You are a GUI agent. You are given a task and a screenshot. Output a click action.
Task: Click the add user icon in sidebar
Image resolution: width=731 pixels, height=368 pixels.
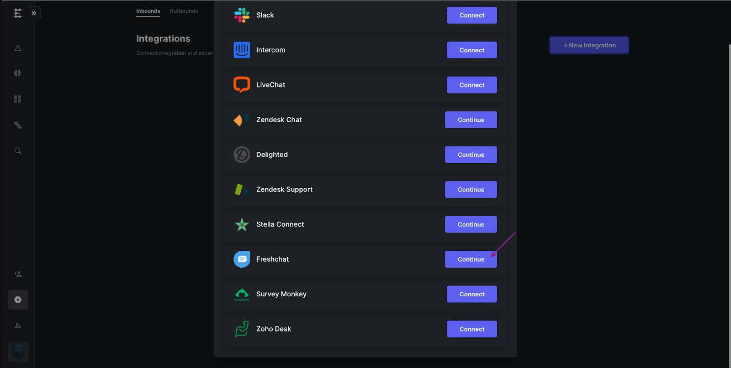point(18,274)
